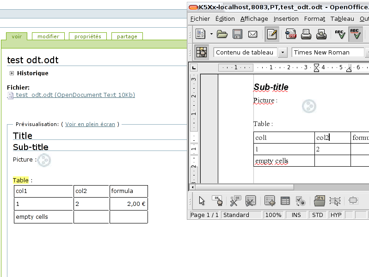Open the test_odt.odt file link
Viewport: 369px width, 277px height.
click(75, 95)
